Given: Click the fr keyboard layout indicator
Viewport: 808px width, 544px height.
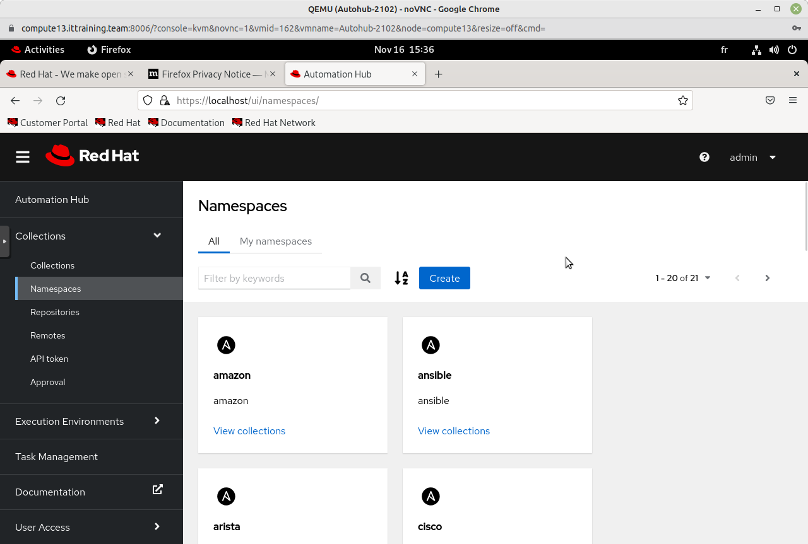Looking at the screenshot, I should pyautogui.click(x=724, y=50).
